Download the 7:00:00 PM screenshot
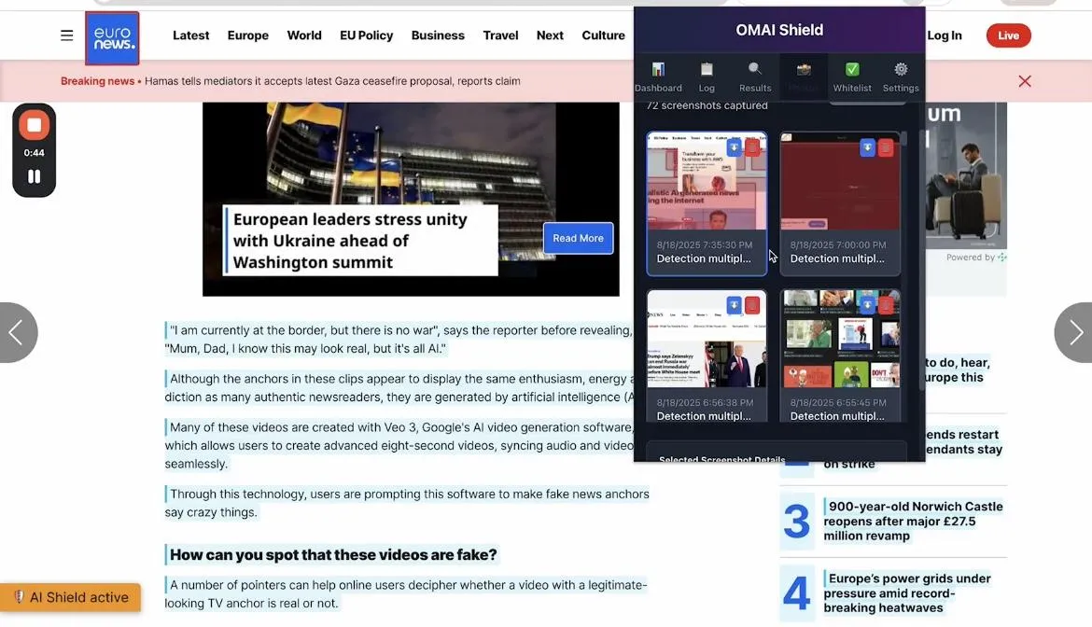Screen dimensions: 1092x627 coord(867,147)
